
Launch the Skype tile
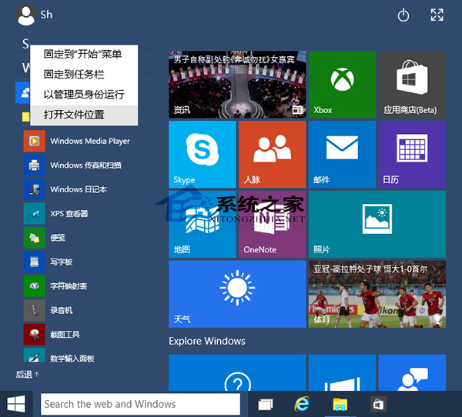(x=202, y=155)
